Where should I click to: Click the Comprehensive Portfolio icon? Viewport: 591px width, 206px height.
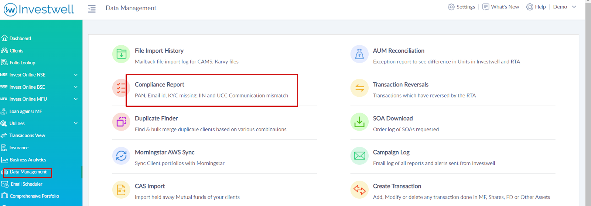click(4, 196)
